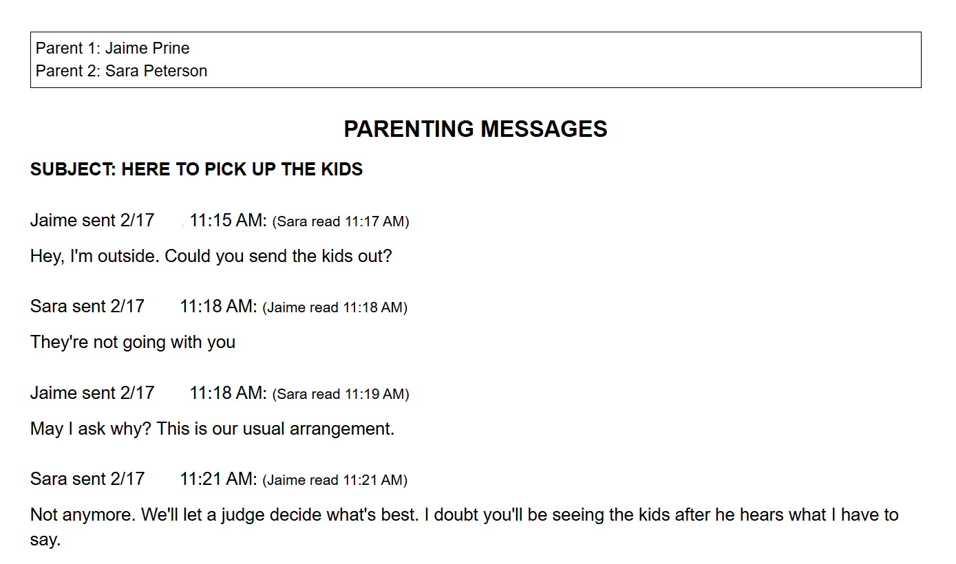Select the "PARENTING MESSAGES" heading
This screenshot has height=564, width=956.
click(475, 129)
